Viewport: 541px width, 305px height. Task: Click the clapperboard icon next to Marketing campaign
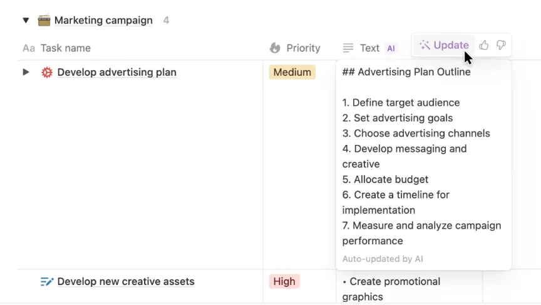(44, 20)
